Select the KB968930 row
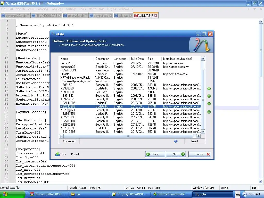Viewport: 264px width, 198px height. click(130, 92)
